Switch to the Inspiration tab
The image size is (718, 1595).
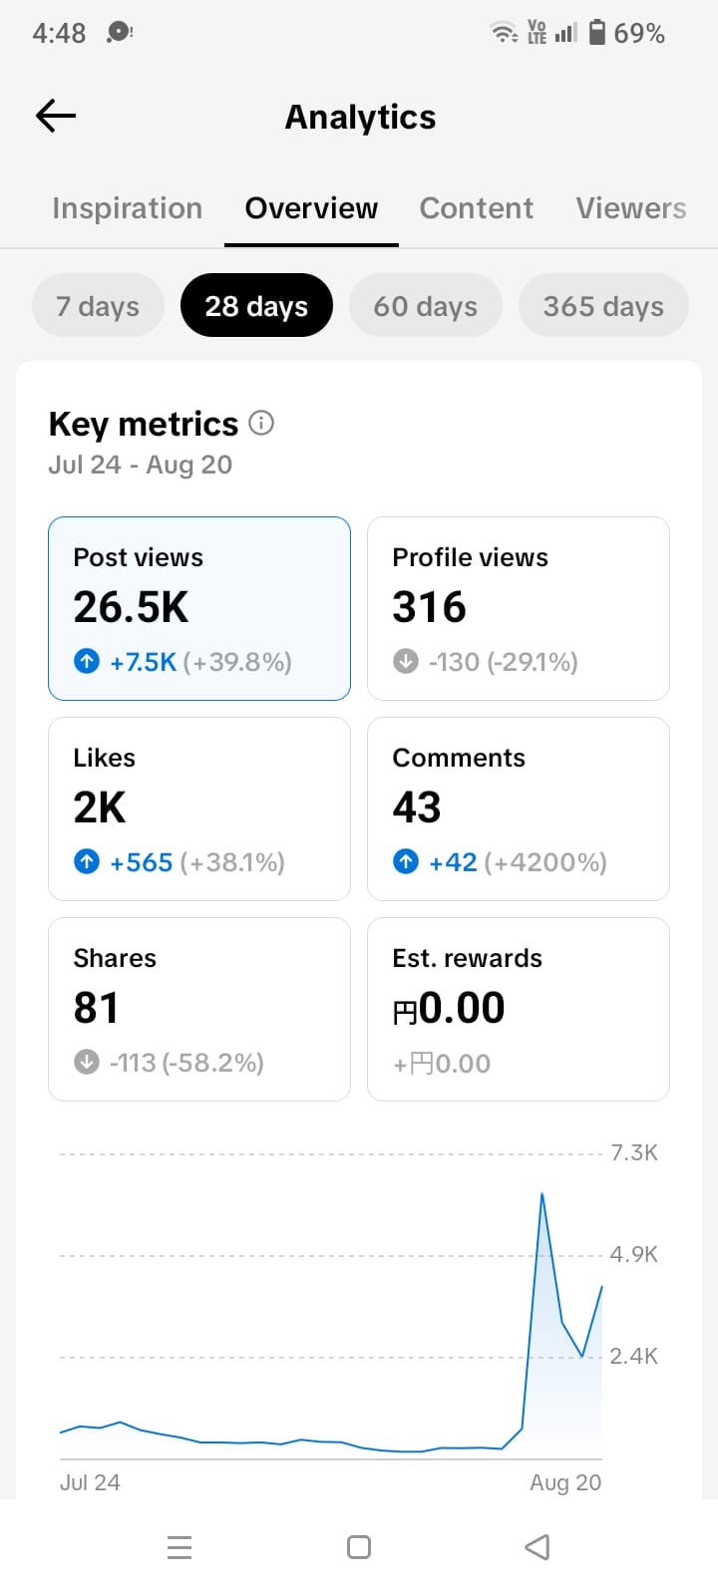pos(128,208)
